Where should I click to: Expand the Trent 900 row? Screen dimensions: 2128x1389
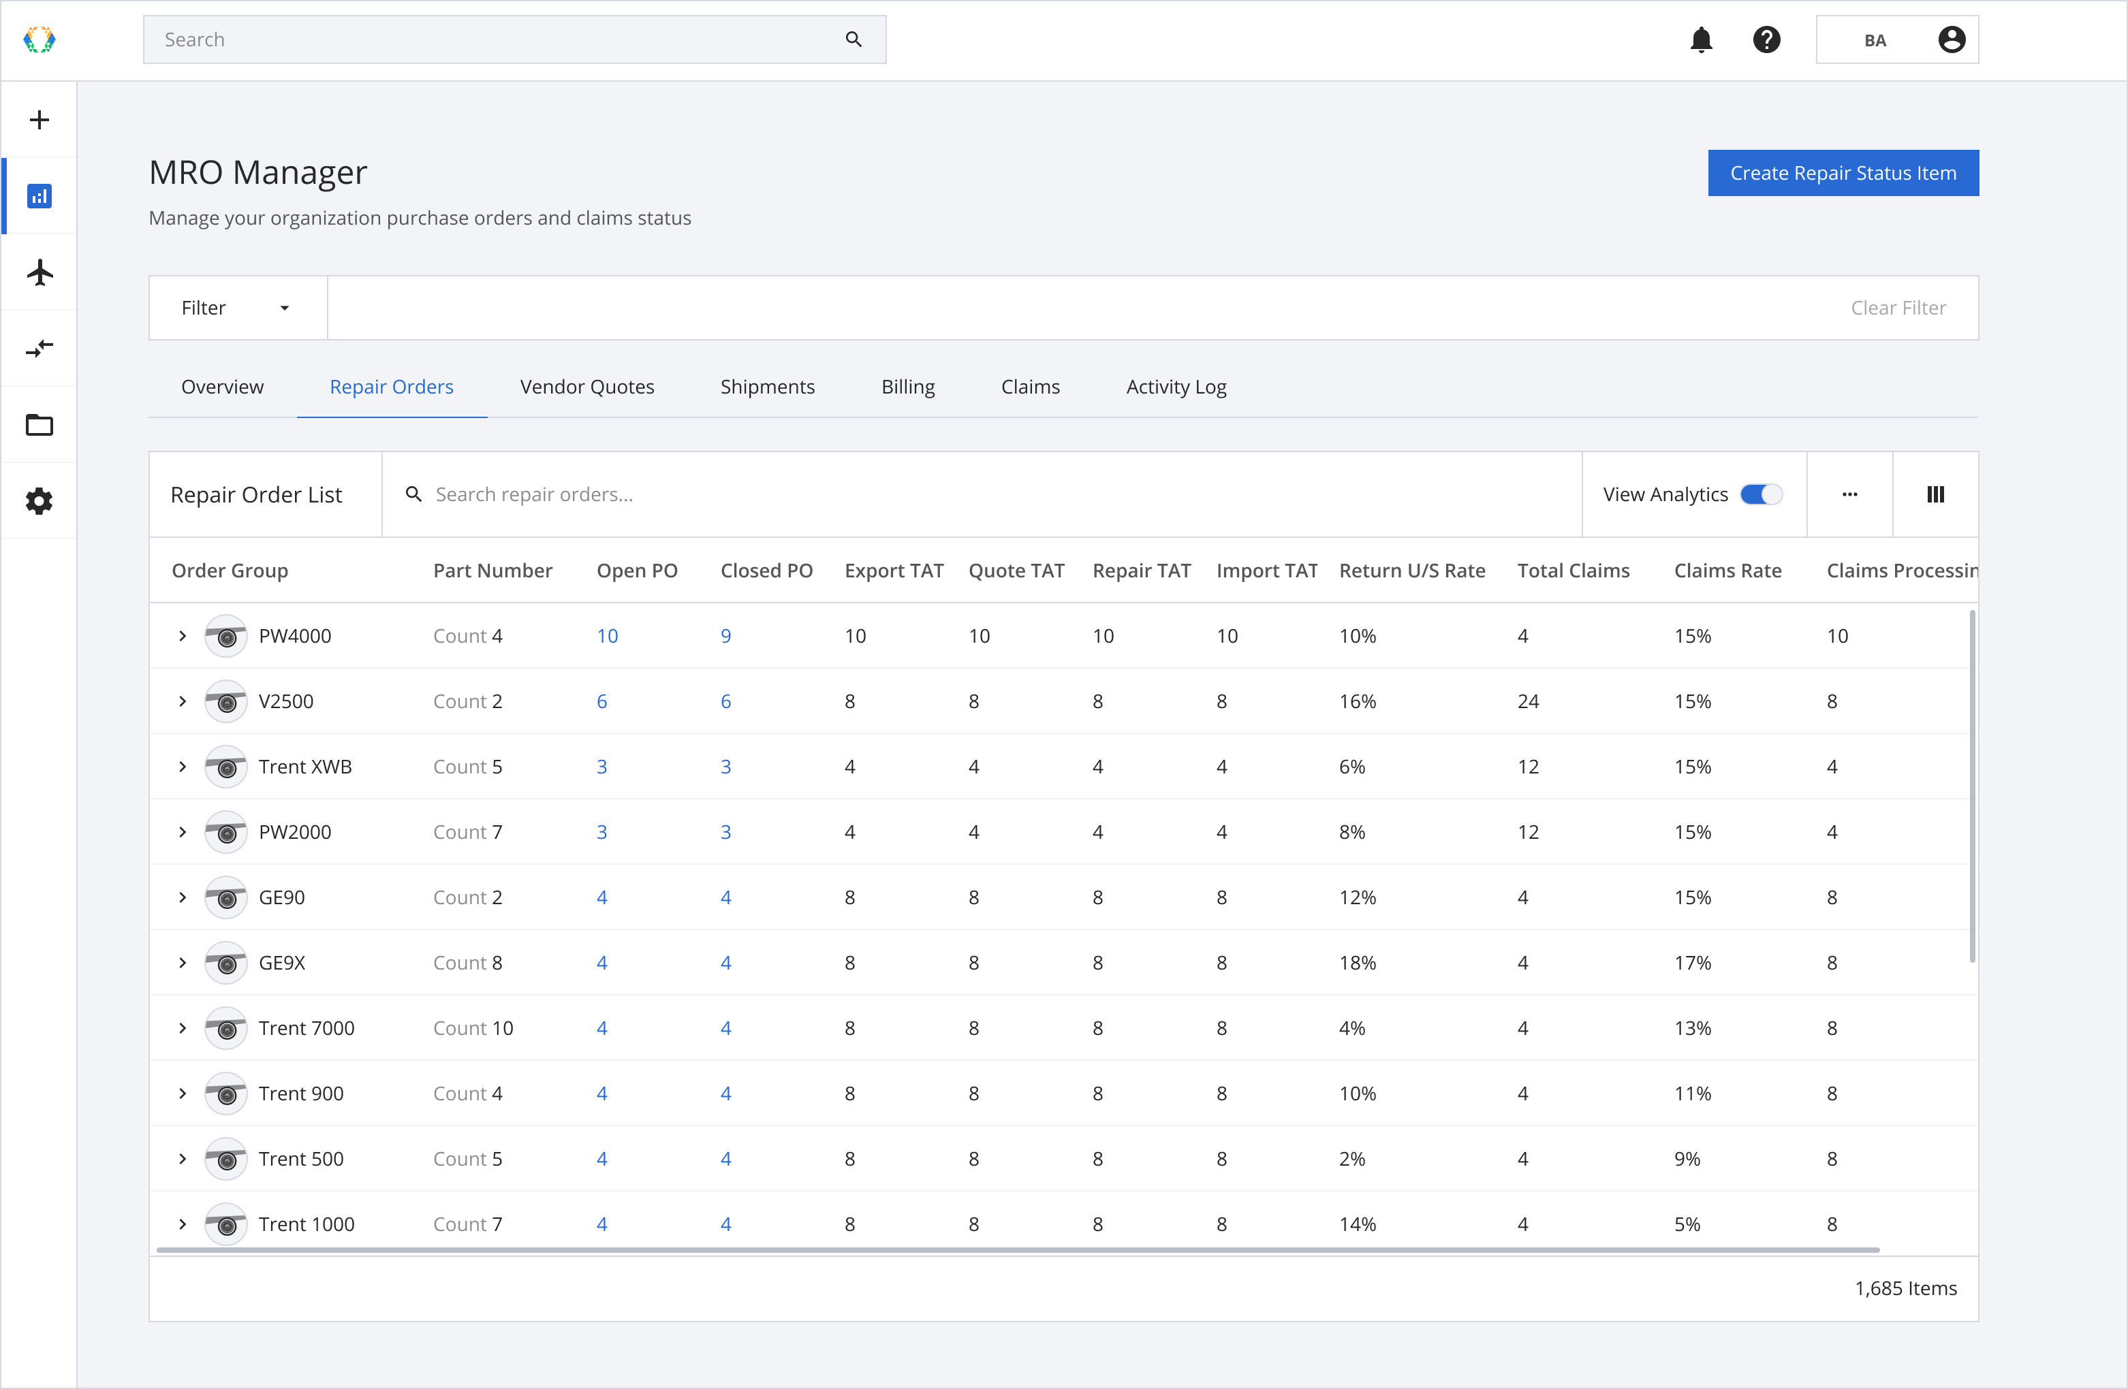click(x=183, y=1094)
